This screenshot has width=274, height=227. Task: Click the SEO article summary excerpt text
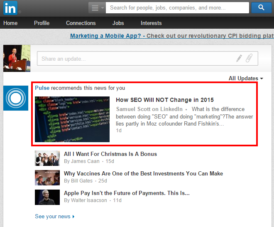tap(184, 116)
